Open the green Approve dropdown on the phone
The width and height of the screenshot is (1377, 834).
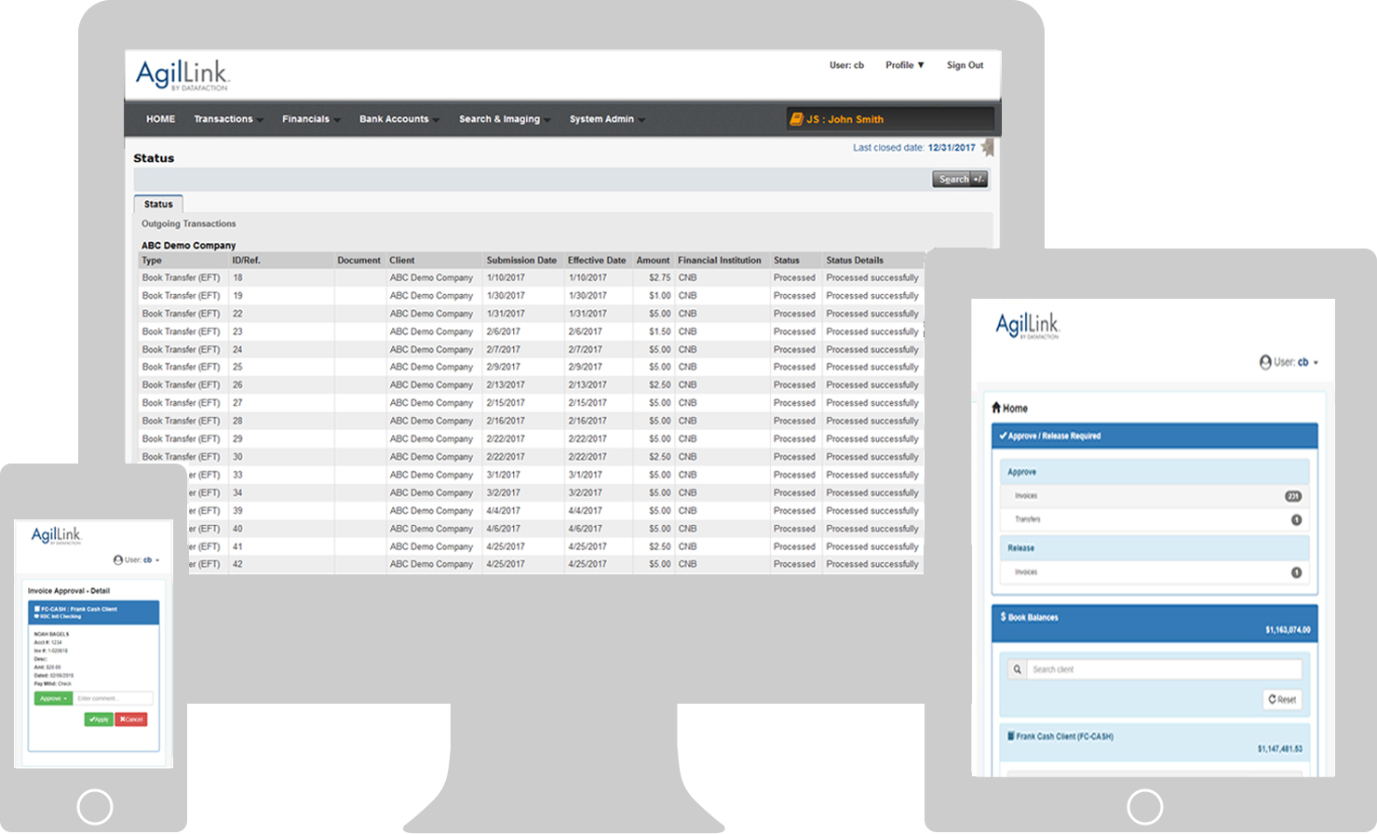pyautogui.click(x=53, y=698)
